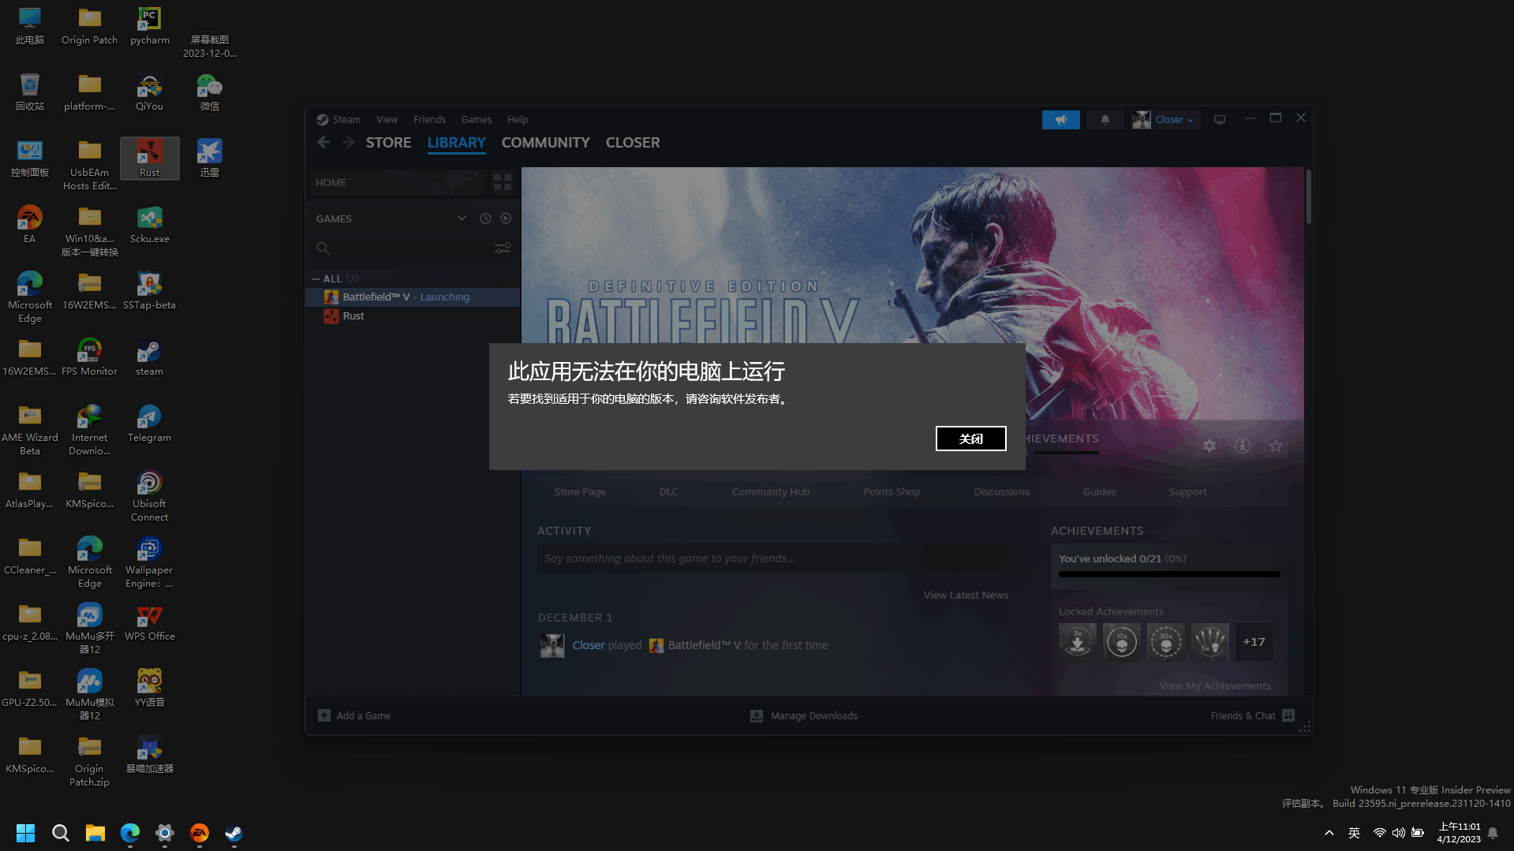Screen dimensions: 1514x851
Task: Expand the +17 more achievements tile
Action: [x=1254, y=642]
